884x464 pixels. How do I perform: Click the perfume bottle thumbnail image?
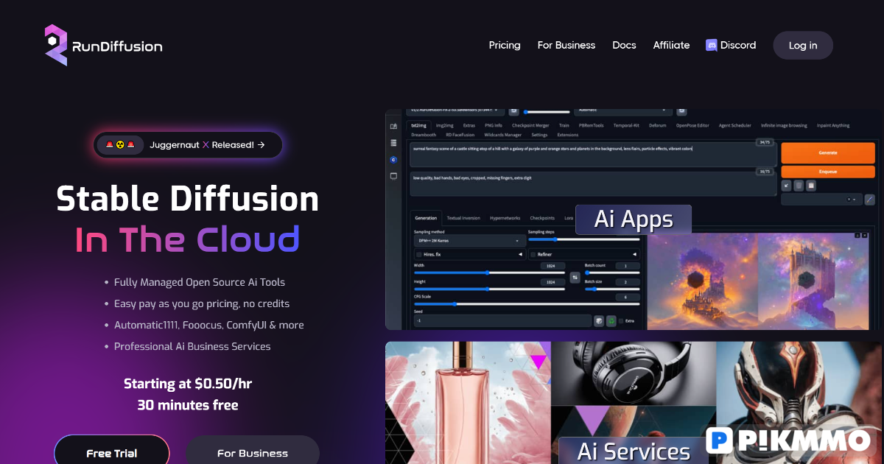click(468, 403)
